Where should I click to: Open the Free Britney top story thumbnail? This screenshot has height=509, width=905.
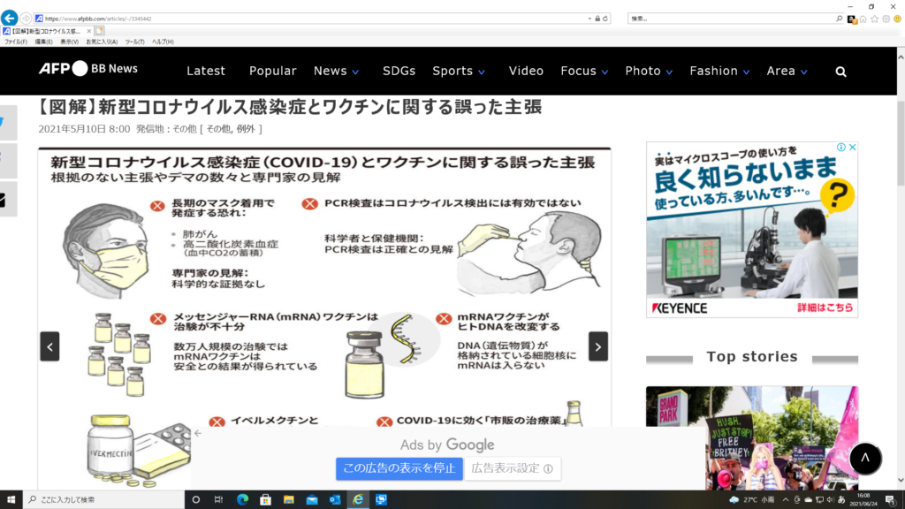(x=752, y=438)
